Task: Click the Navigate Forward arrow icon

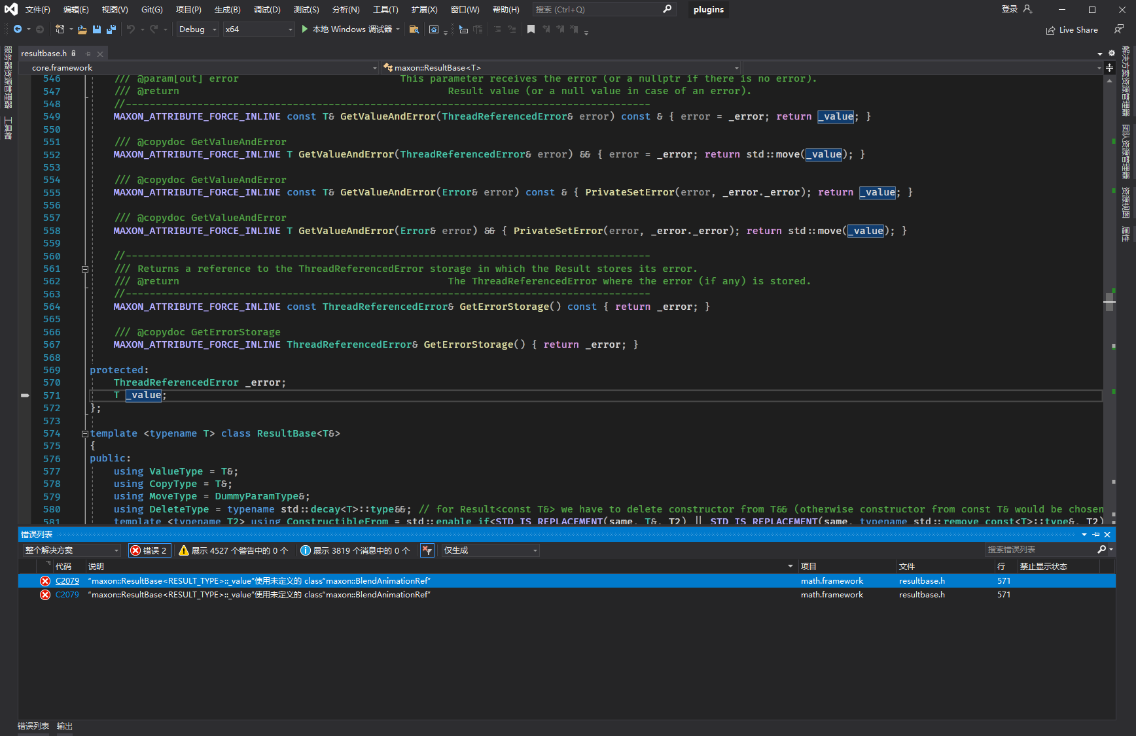Action: click(40, 29)
